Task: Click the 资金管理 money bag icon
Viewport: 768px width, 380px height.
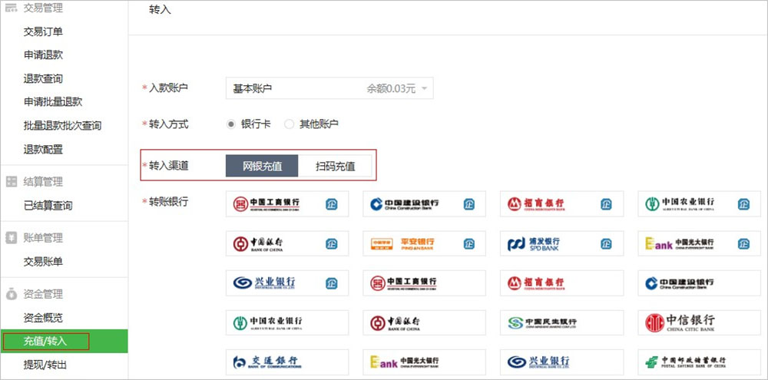Action: (11, 294)
